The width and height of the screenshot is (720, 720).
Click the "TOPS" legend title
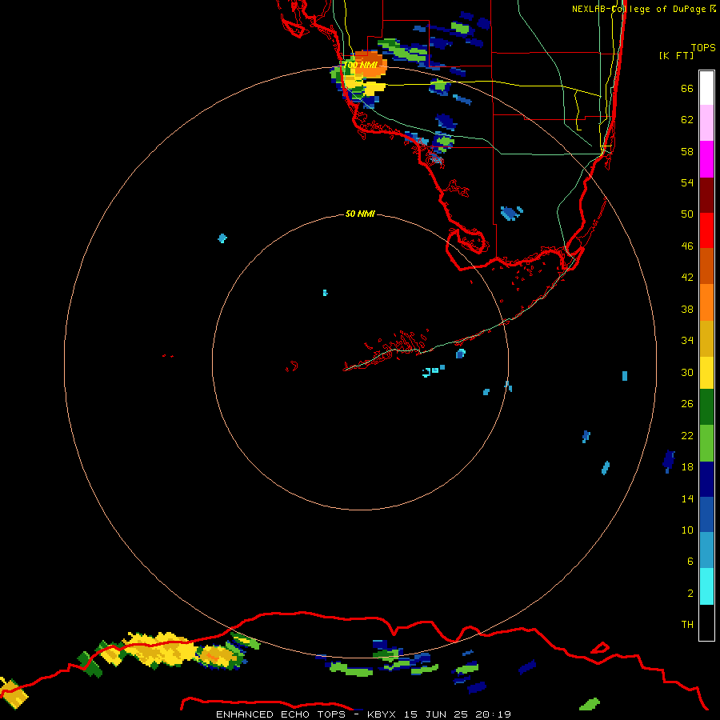point(703,48)
